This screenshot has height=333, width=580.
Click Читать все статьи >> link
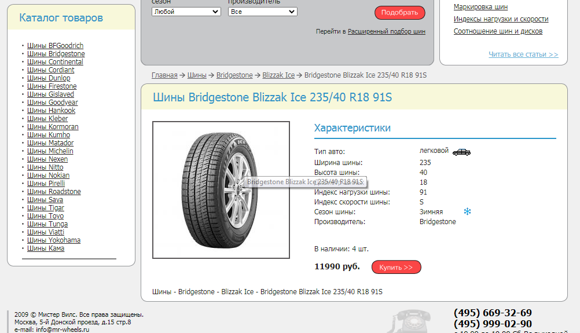tap(523, 54)
